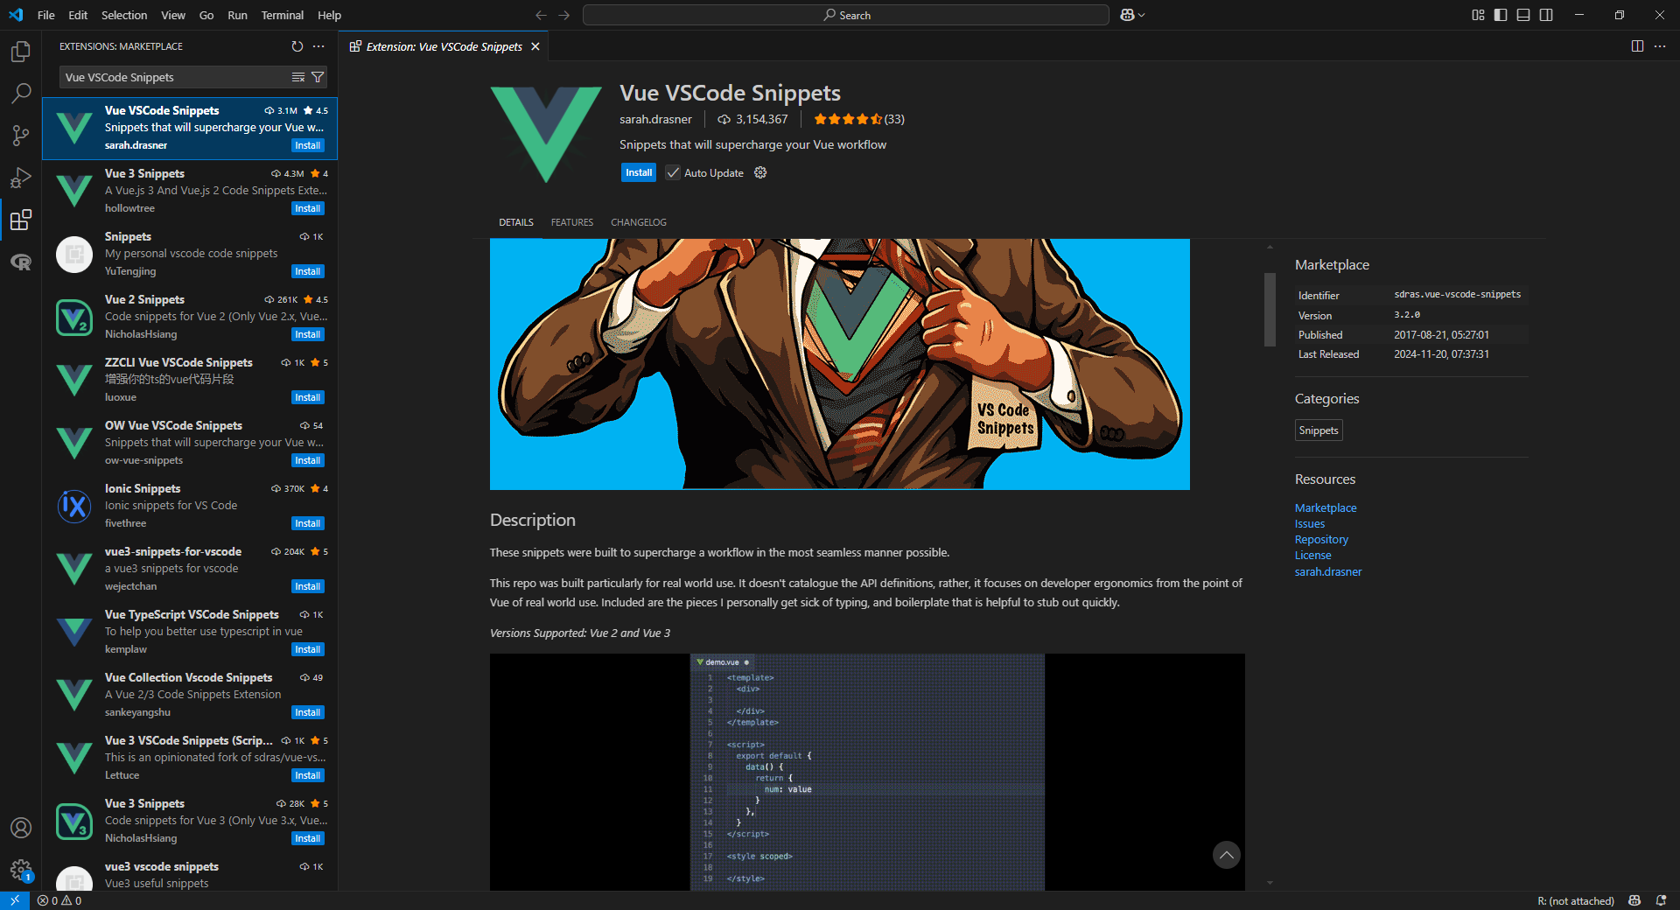Open the Search view icon

pyautogui.click(x=20, y=93)
